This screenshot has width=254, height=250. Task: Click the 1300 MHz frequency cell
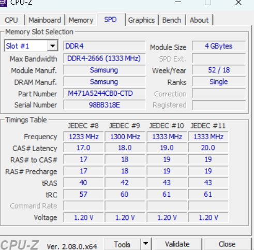pos(125,137)
